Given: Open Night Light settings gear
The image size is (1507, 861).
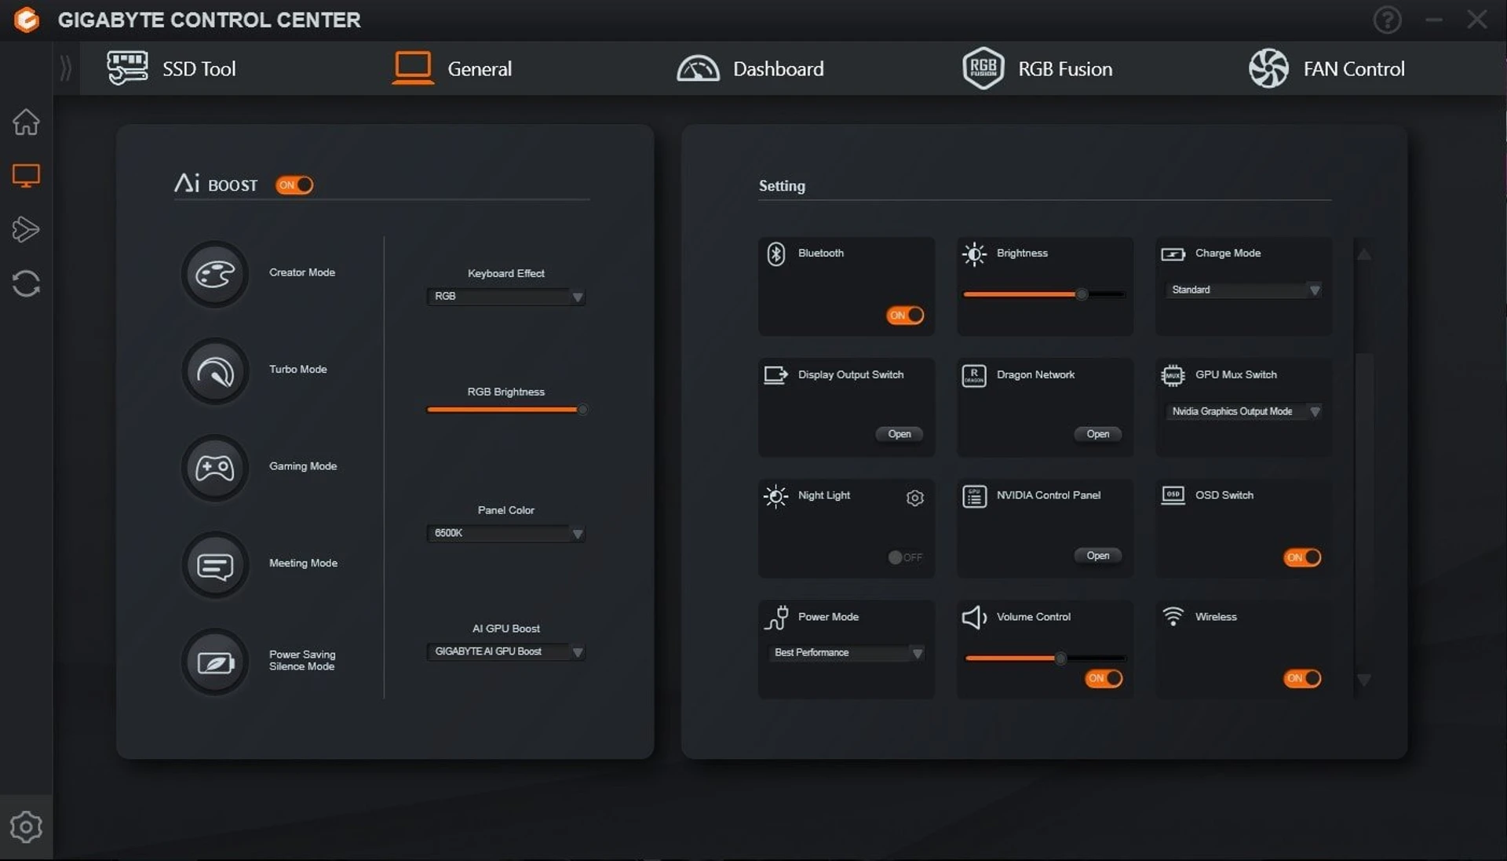Looking at the screenshot, I should click(x=915, y=498).
